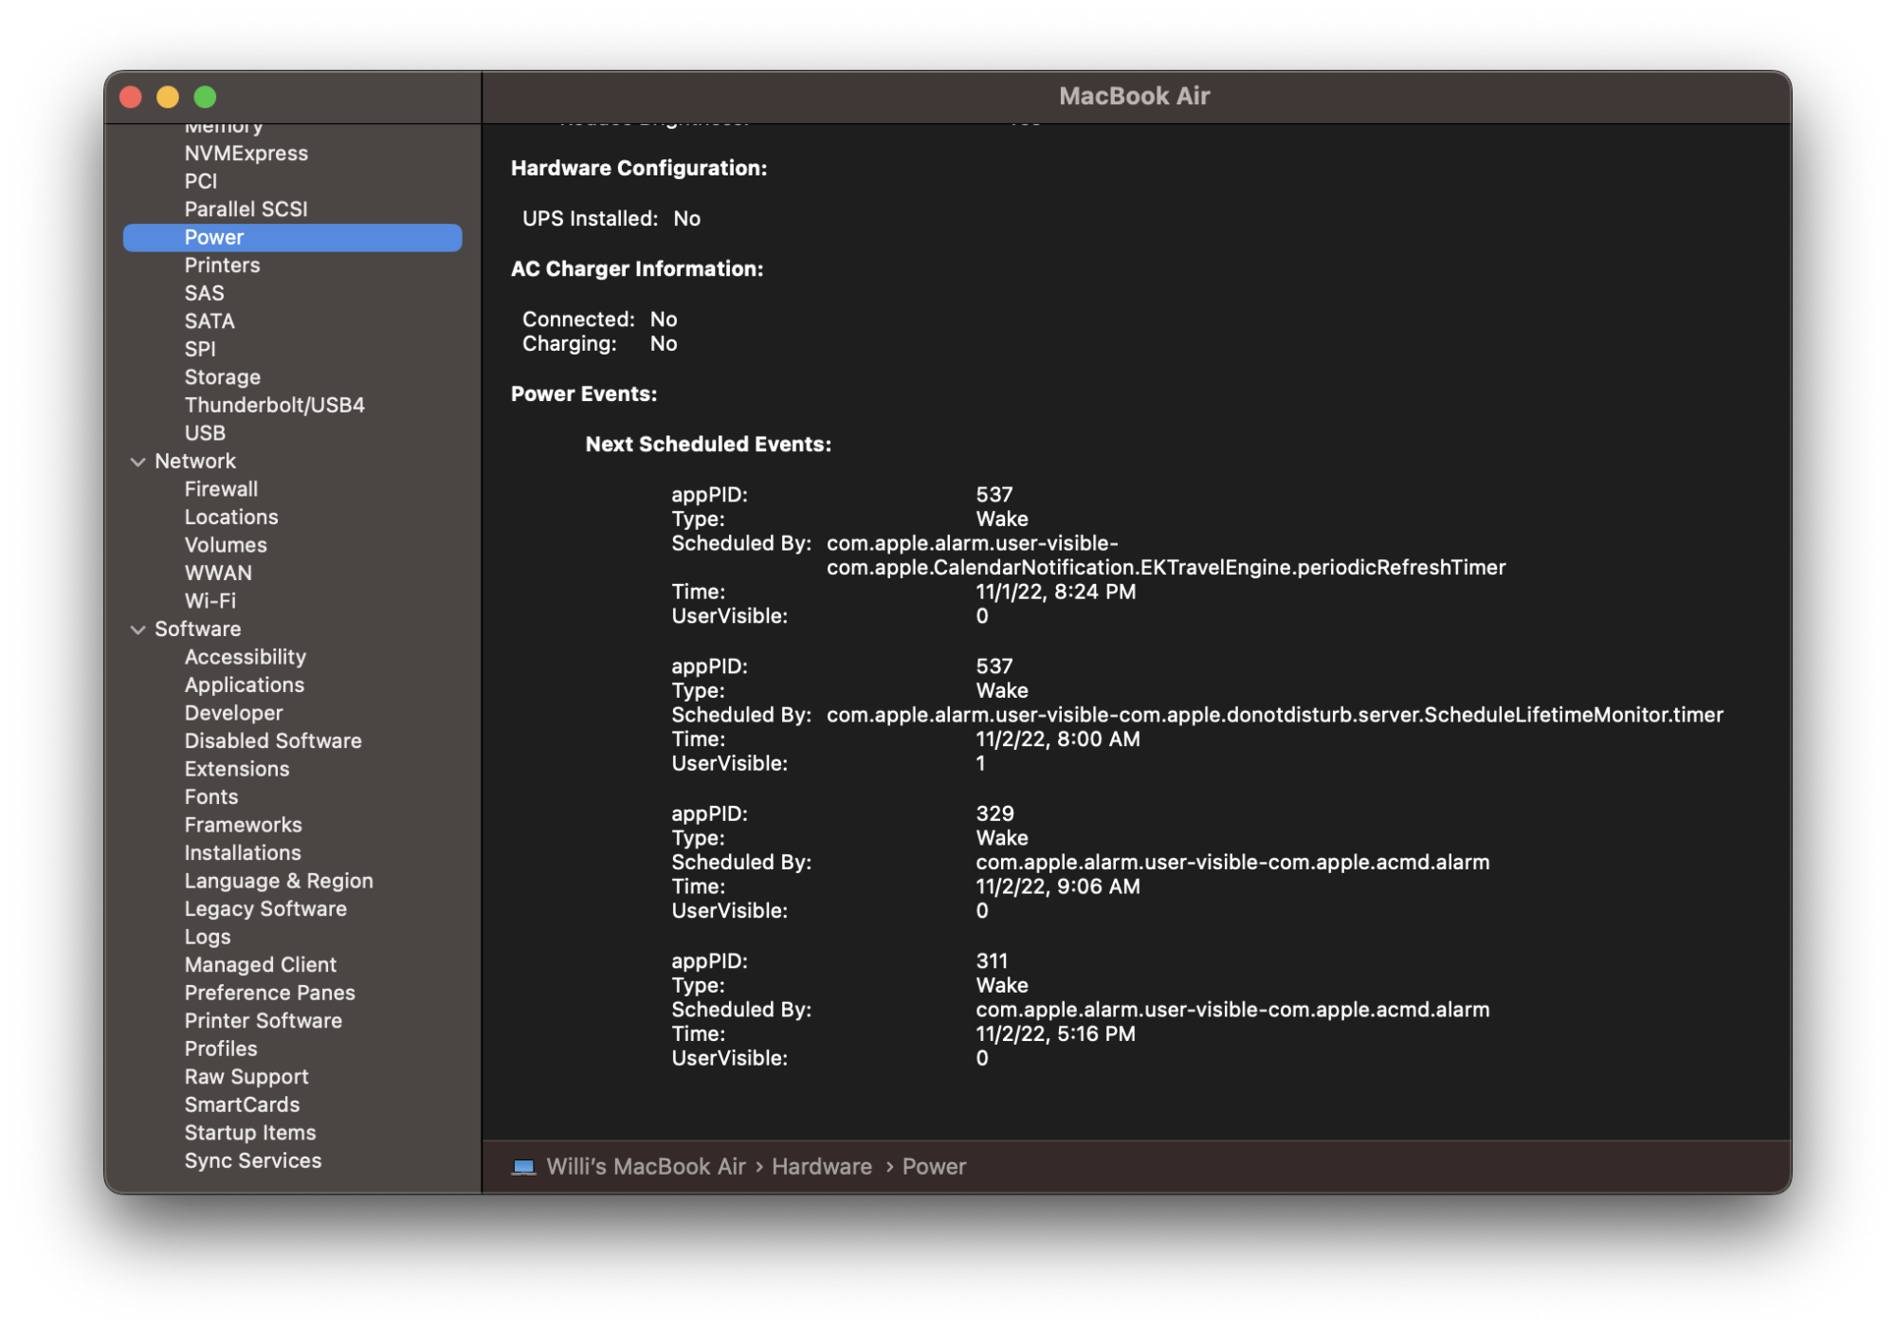Click Willi's MacBook Air in path bar

tap(646, 1166)
